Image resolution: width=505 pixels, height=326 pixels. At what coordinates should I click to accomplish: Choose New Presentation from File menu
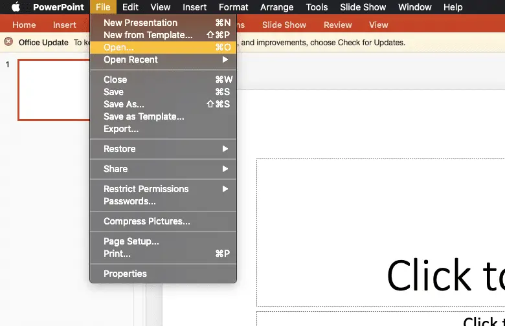[163, 23]
